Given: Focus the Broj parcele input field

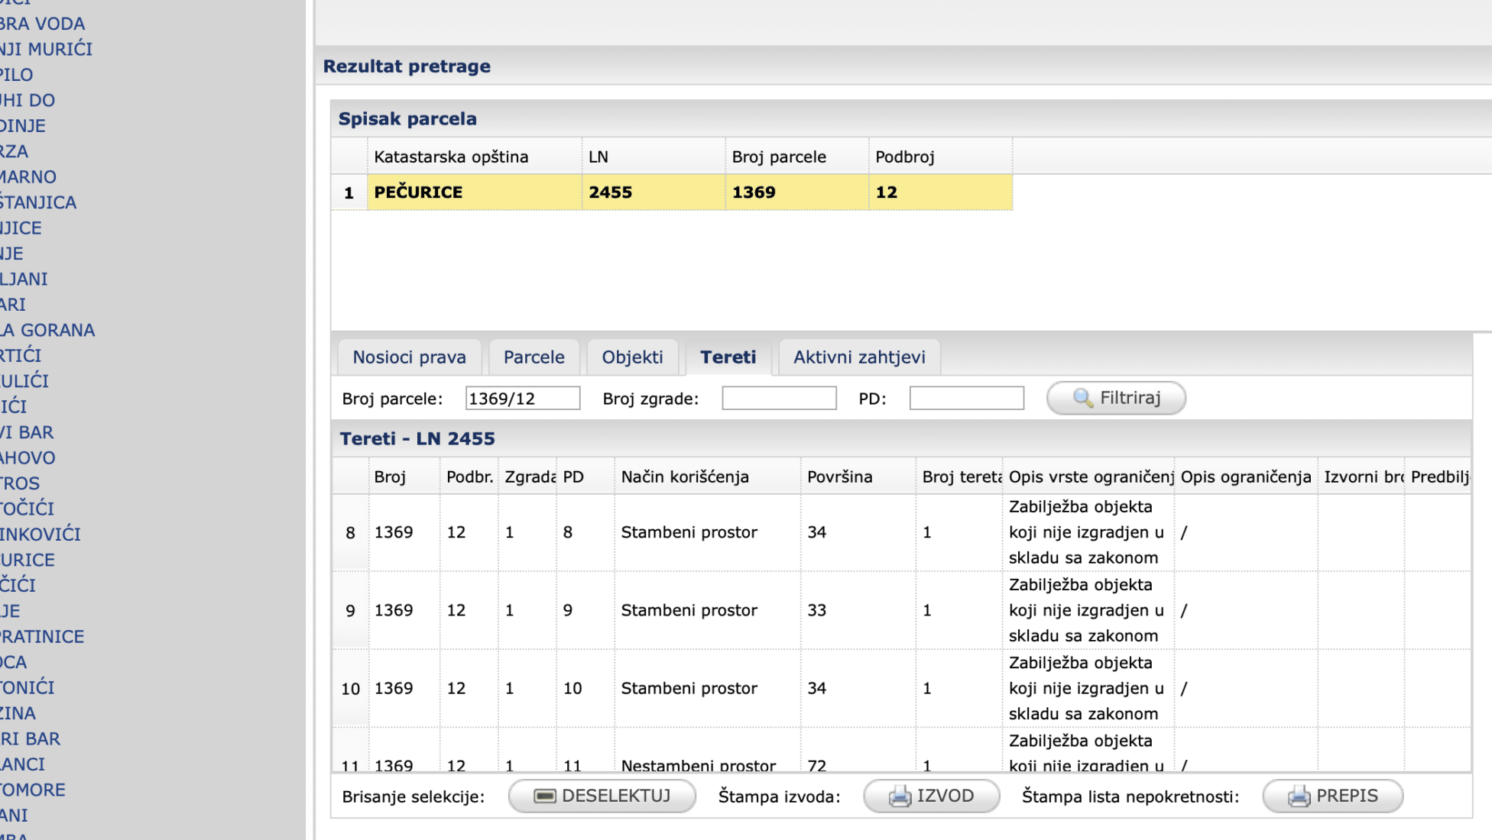Looking at the screenshot, I should coord(522,399).
